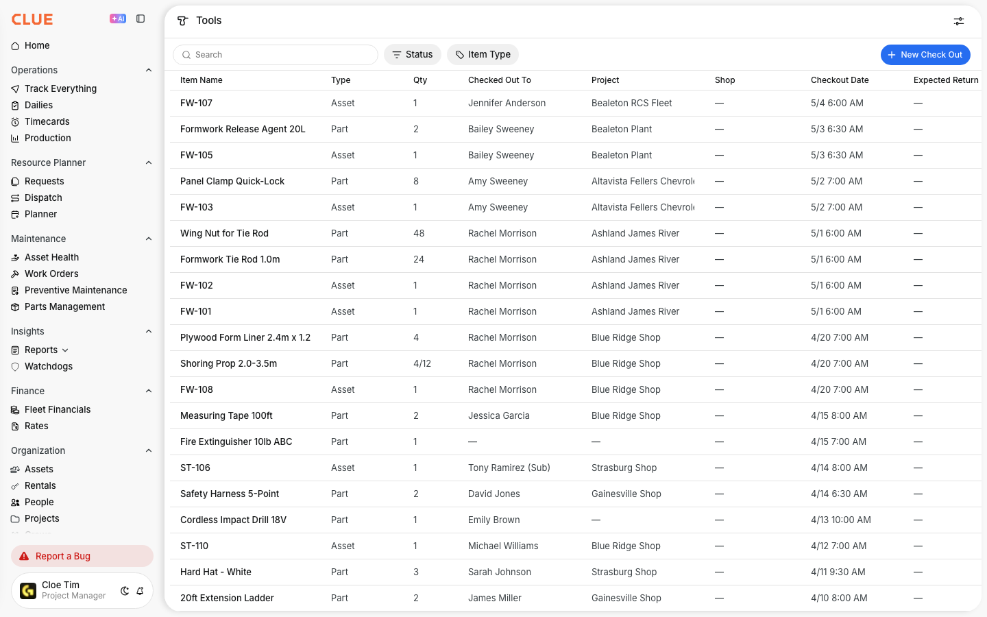Open table display settings icon

click(959, 21)
